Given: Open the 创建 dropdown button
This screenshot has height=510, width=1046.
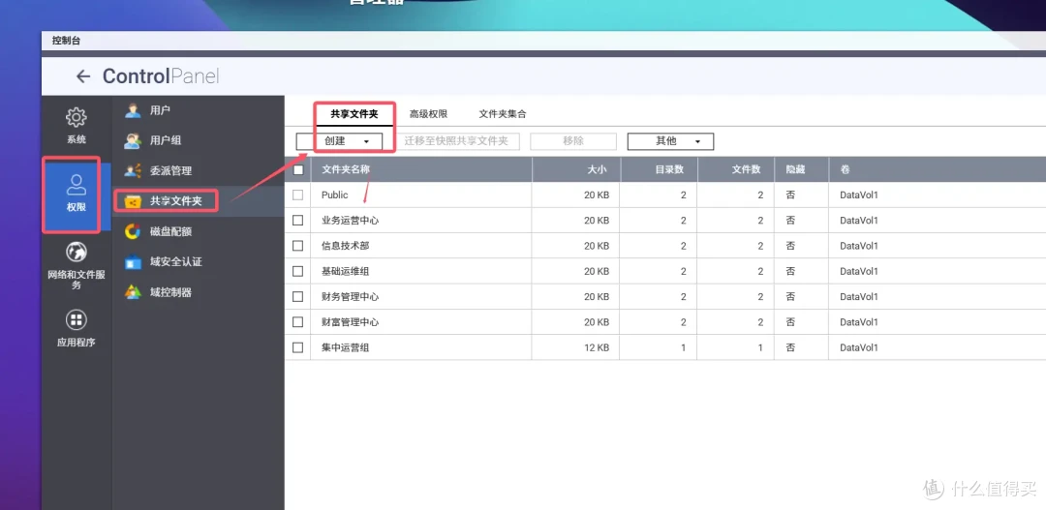Looking at the screenshot, I should [340, 141].
